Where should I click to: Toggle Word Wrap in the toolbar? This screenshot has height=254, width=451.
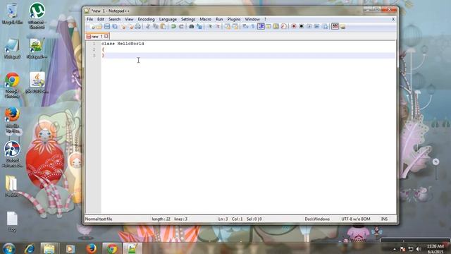pyautogui.click(x=245, y=27)
